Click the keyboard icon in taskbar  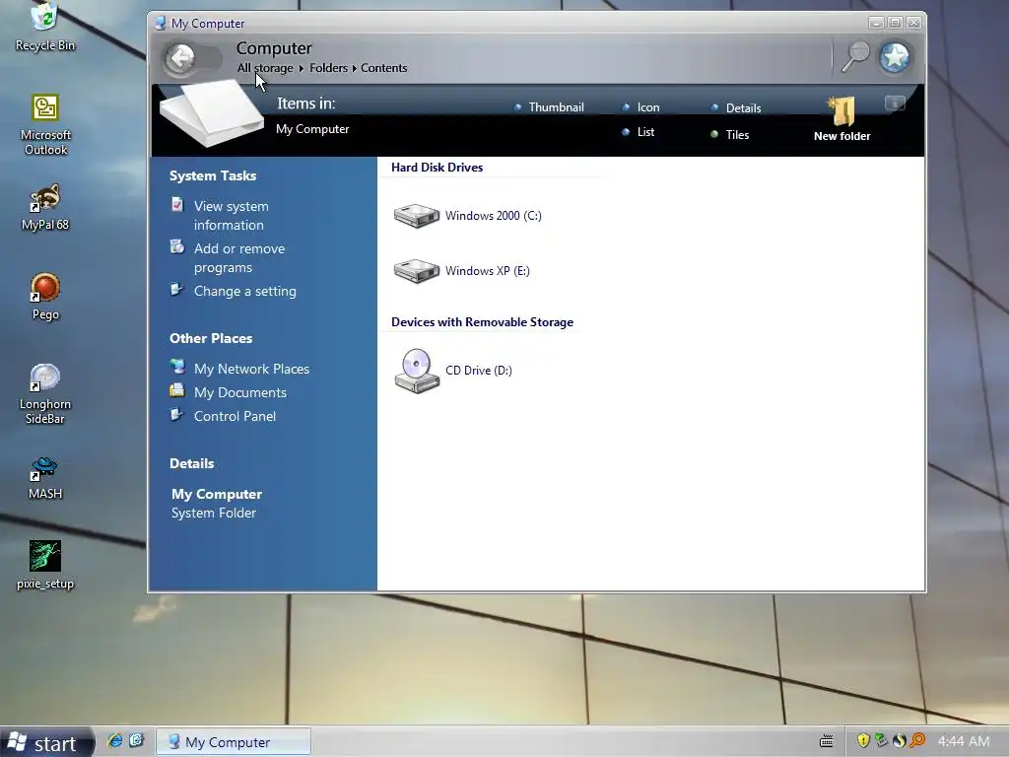(x=827, y=741)
